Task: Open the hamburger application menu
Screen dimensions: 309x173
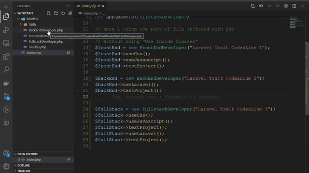Action: [x=6, y=6]
